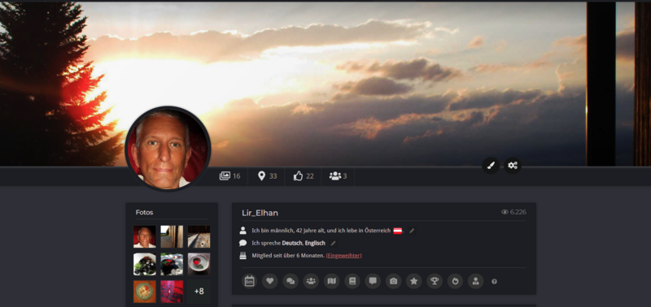Open the likes tab showing 22
Screen dimensions: 651x307
click(303, 176)
